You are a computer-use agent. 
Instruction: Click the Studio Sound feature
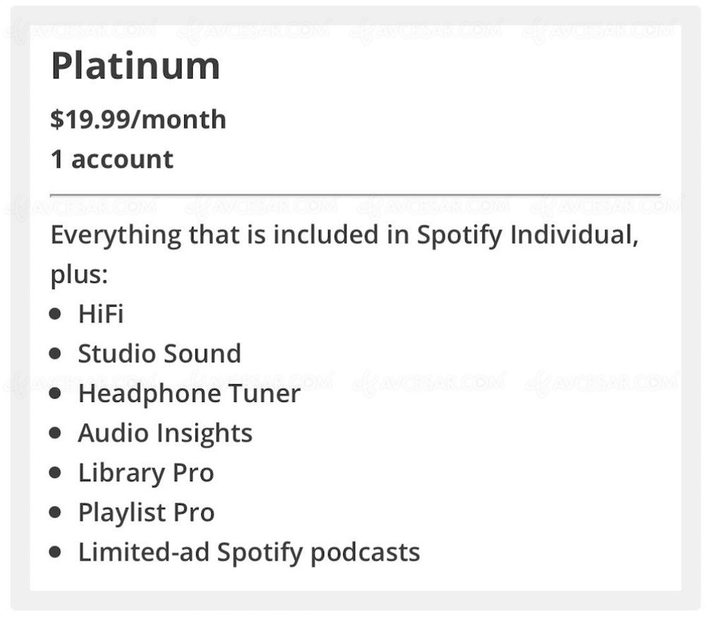[x=160, y=353]
